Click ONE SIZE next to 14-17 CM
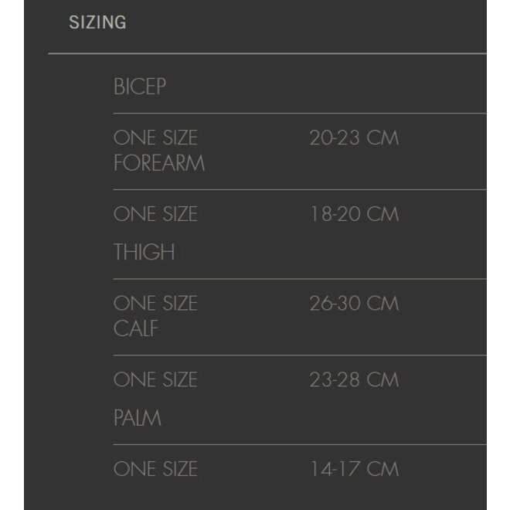Image resolution: width=510 pixels, height=510 pixels. (155, 469)
